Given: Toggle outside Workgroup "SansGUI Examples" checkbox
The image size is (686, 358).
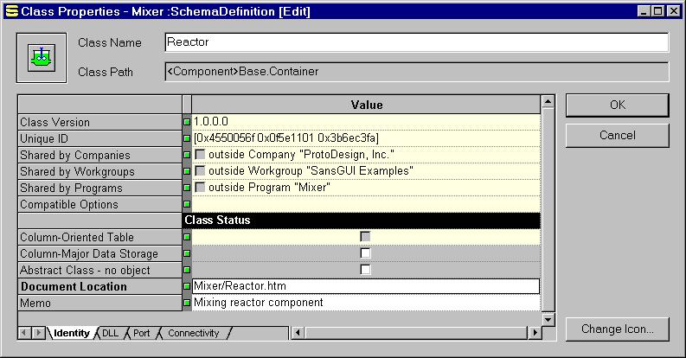Looking at the screenshot, I should click(200, 171).
